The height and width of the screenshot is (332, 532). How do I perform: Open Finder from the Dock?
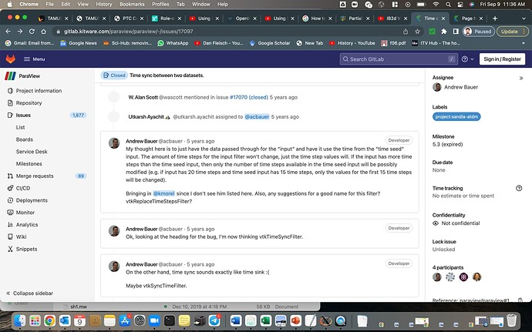pyautogui.click(x=20, y=320)
